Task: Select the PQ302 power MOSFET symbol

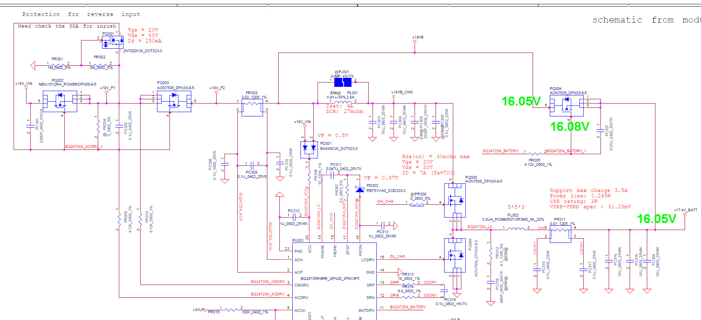Action: [60, 101]
